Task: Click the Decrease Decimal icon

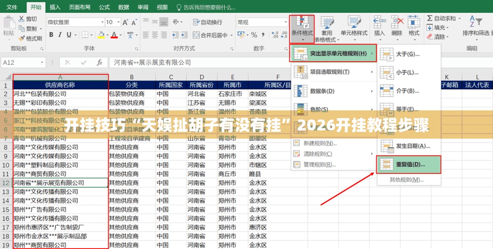Action: (x=284, y=35)
